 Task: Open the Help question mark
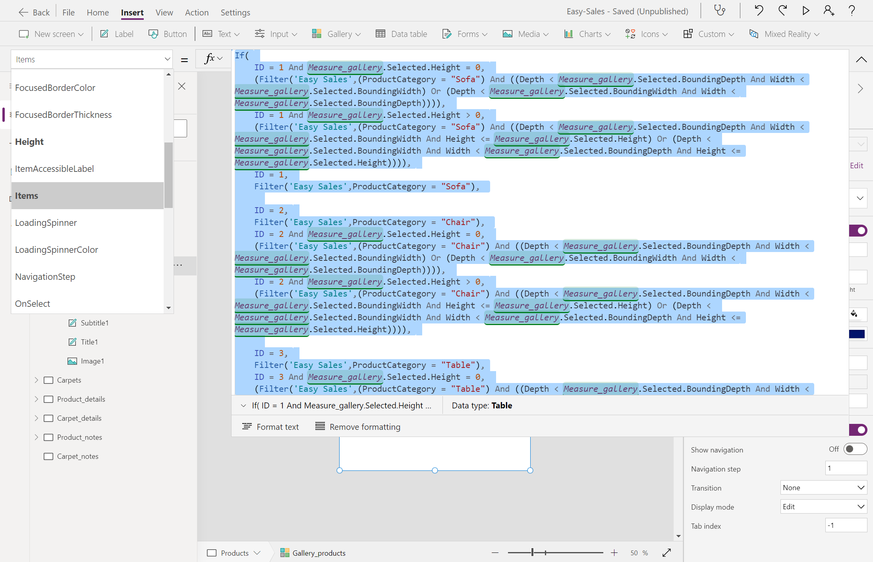coord(852,10)
